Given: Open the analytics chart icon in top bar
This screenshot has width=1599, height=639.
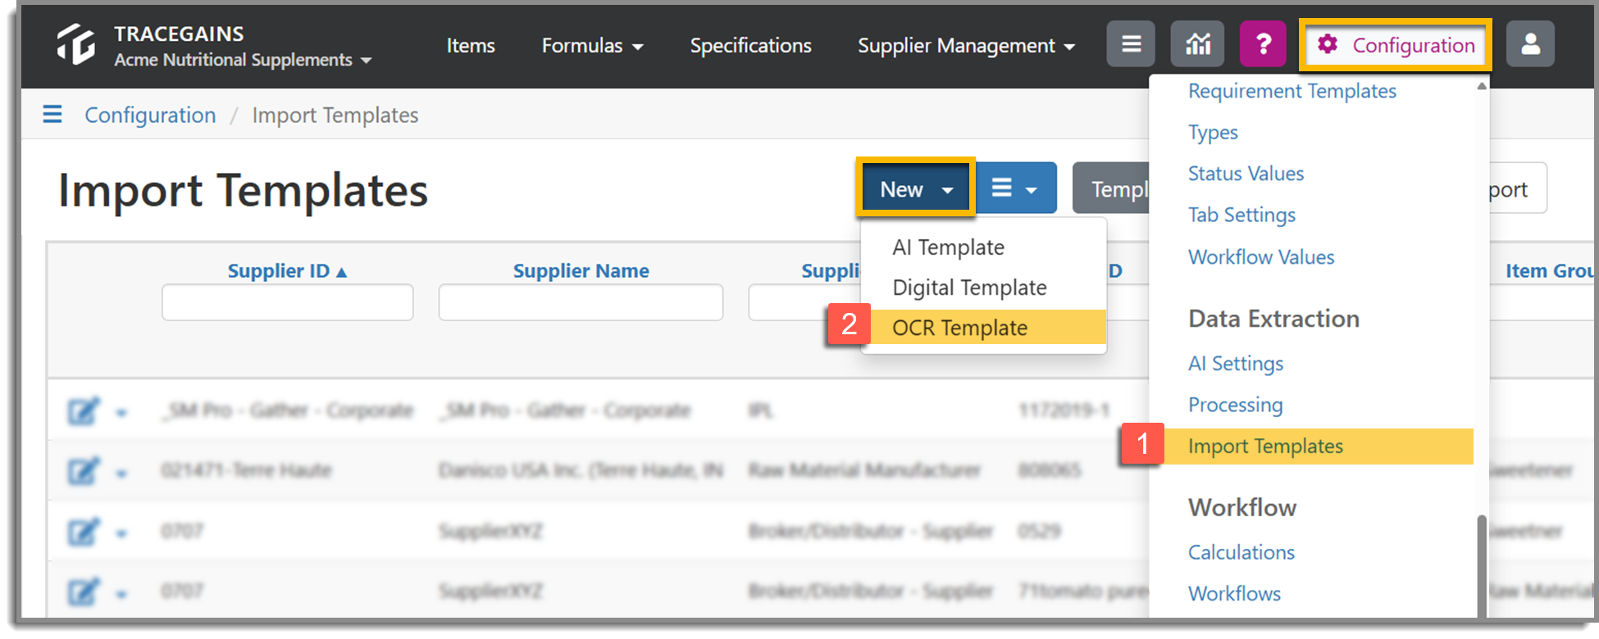Looking at the screenshot, I should [x=1197, y=44].
